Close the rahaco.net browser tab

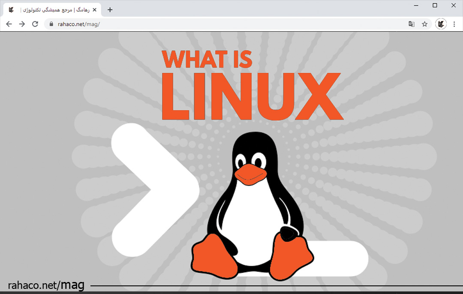pos(94,10)
